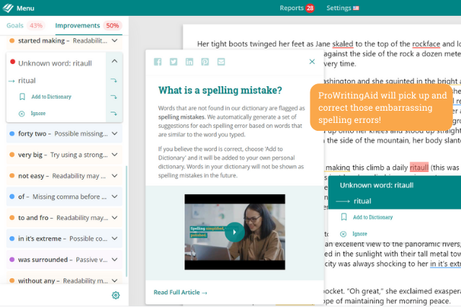
Task: Expand the 'to and fro' suggestion
Action: click(115, 218)
